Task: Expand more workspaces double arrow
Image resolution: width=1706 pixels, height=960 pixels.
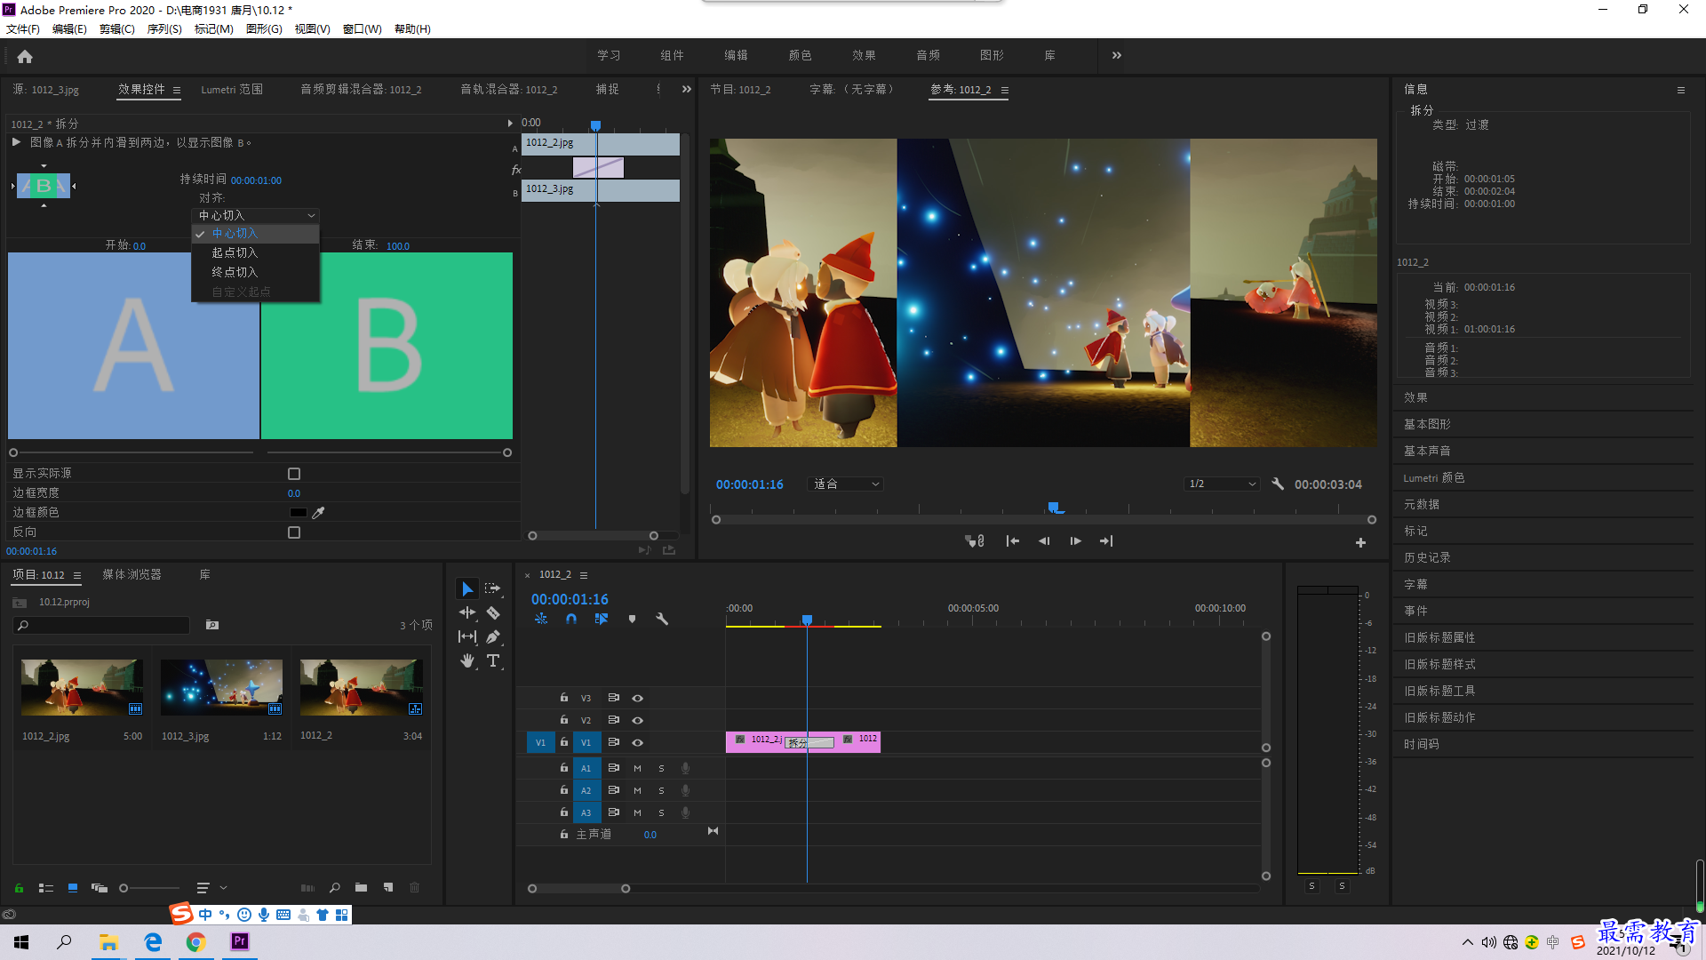Action: [1117, 56]
